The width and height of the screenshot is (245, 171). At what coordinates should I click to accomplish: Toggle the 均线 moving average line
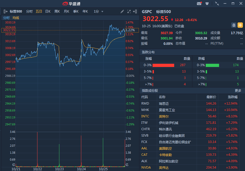(x=16, y=18)
